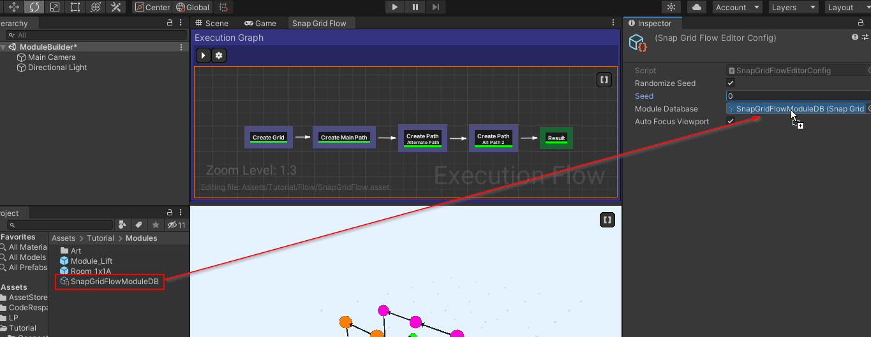
Task: Select the Project tab
Action: coord(13,213)
